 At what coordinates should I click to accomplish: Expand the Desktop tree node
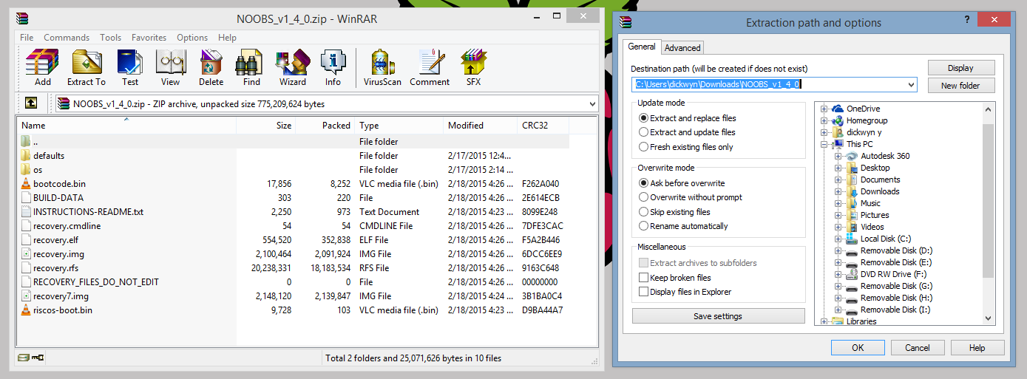(x=838, y=168)
